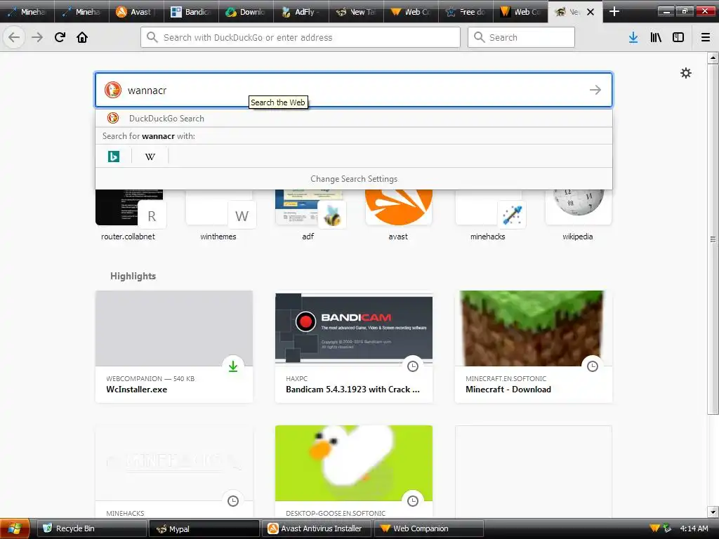The image size is (719, 539).
Task: Submit search with the arrow in DuckDuckGo box
Action: pos(595,90)
